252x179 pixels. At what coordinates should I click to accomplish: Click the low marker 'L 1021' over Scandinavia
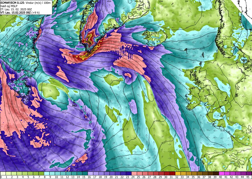pos(244,58)
